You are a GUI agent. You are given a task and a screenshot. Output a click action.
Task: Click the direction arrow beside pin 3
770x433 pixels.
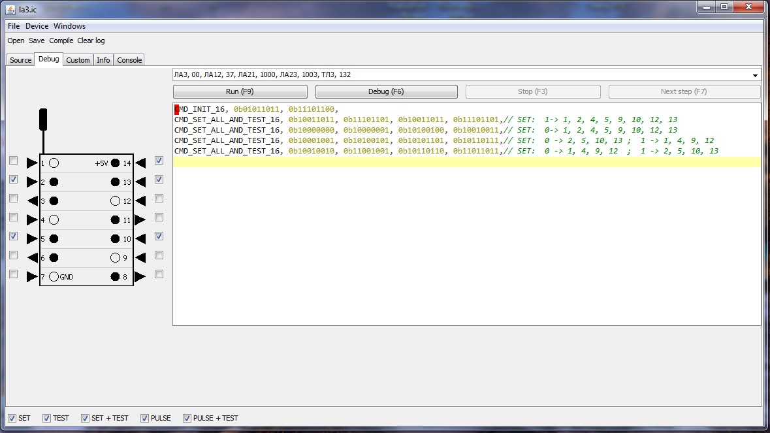[x=32, y=201]
